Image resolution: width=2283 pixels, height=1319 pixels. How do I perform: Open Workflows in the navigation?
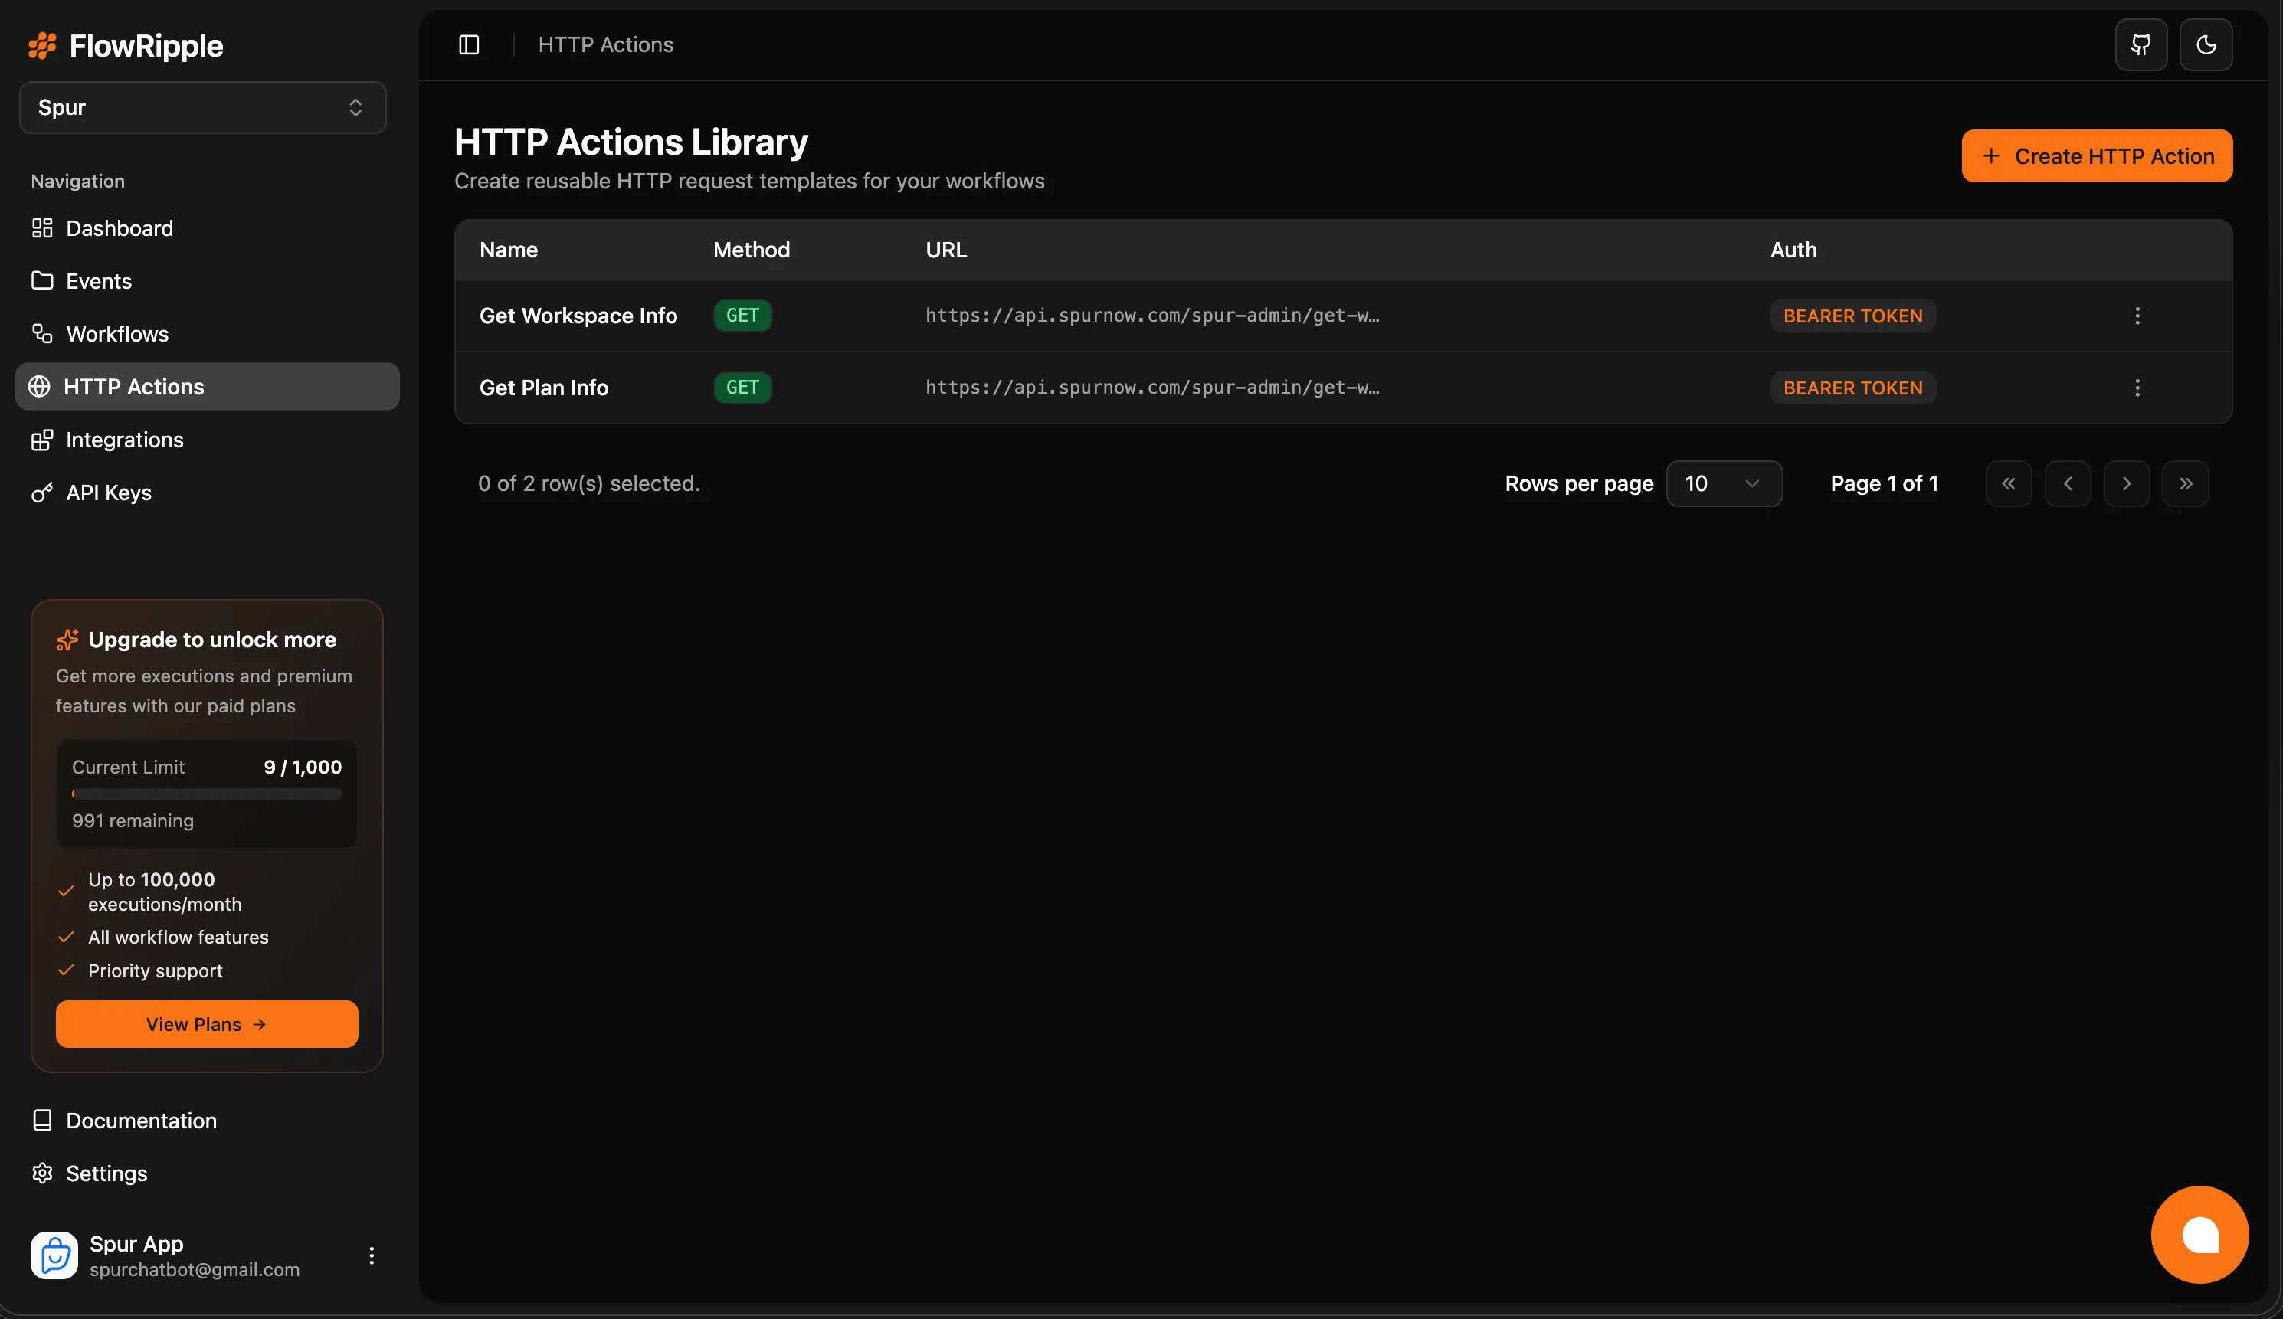117,334
